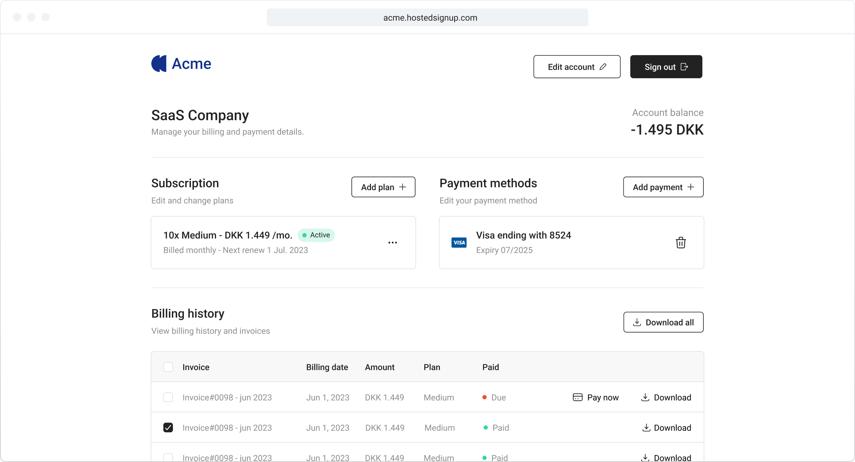
Task: Pay now for the Due invoice
Action: tap(596, 397)
